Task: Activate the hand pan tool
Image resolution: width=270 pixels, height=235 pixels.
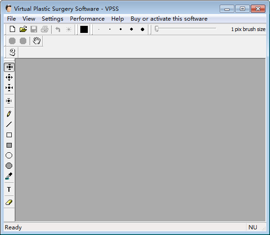Action: click(x=37, y=41)
